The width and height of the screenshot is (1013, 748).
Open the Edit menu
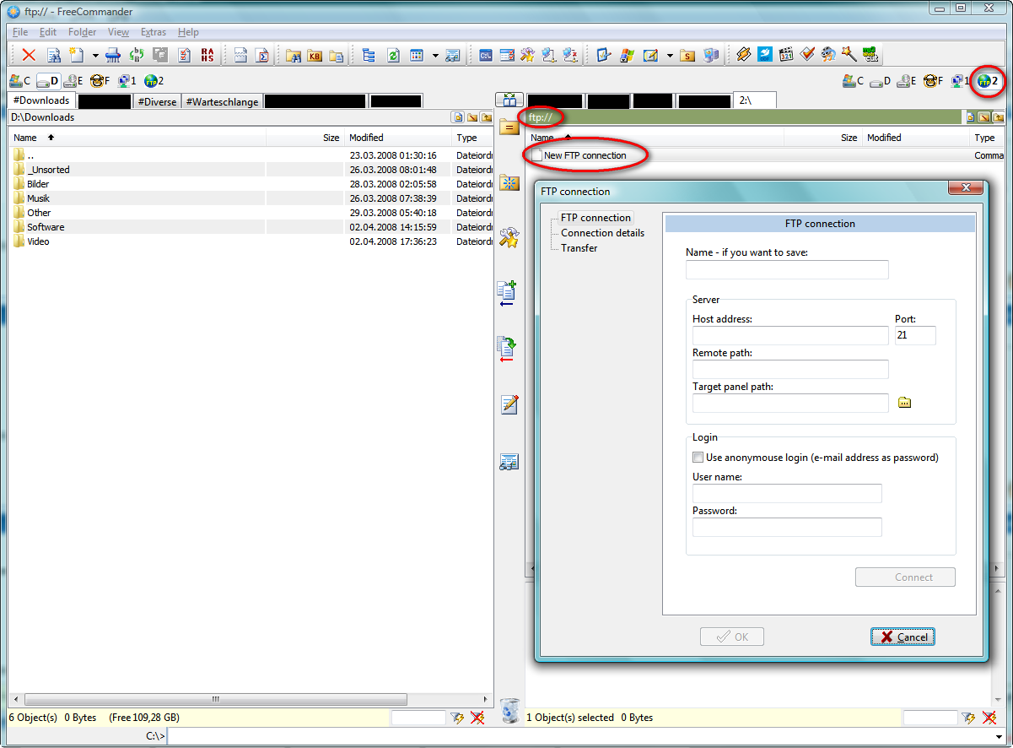click(48, 32)
